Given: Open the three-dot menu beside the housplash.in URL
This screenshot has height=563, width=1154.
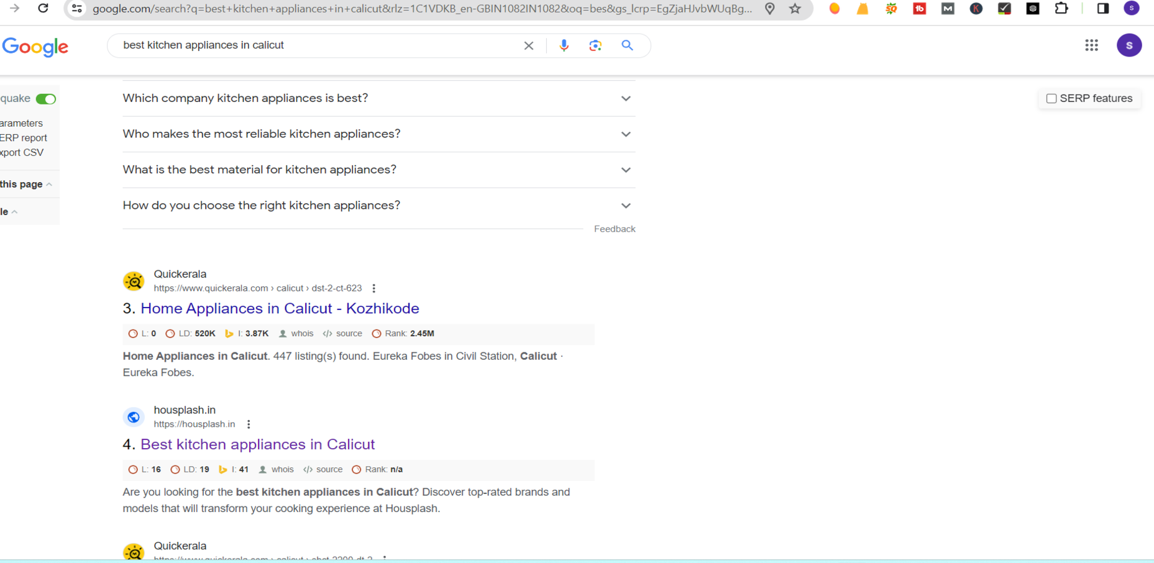Looking at the screenshot, I should (x=249, y=424).
